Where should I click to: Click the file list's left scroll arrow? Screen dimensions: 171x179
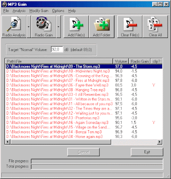coord(8,142)
